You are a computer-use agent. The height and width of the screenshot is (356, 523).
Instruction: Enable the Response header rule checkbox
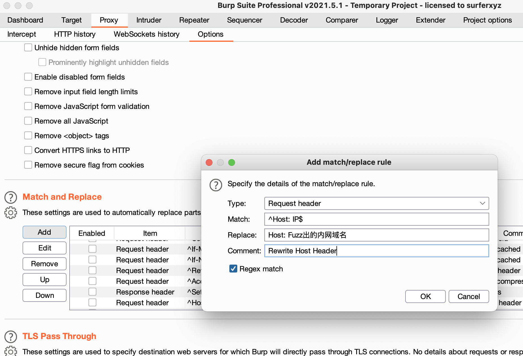click(92, 292)
